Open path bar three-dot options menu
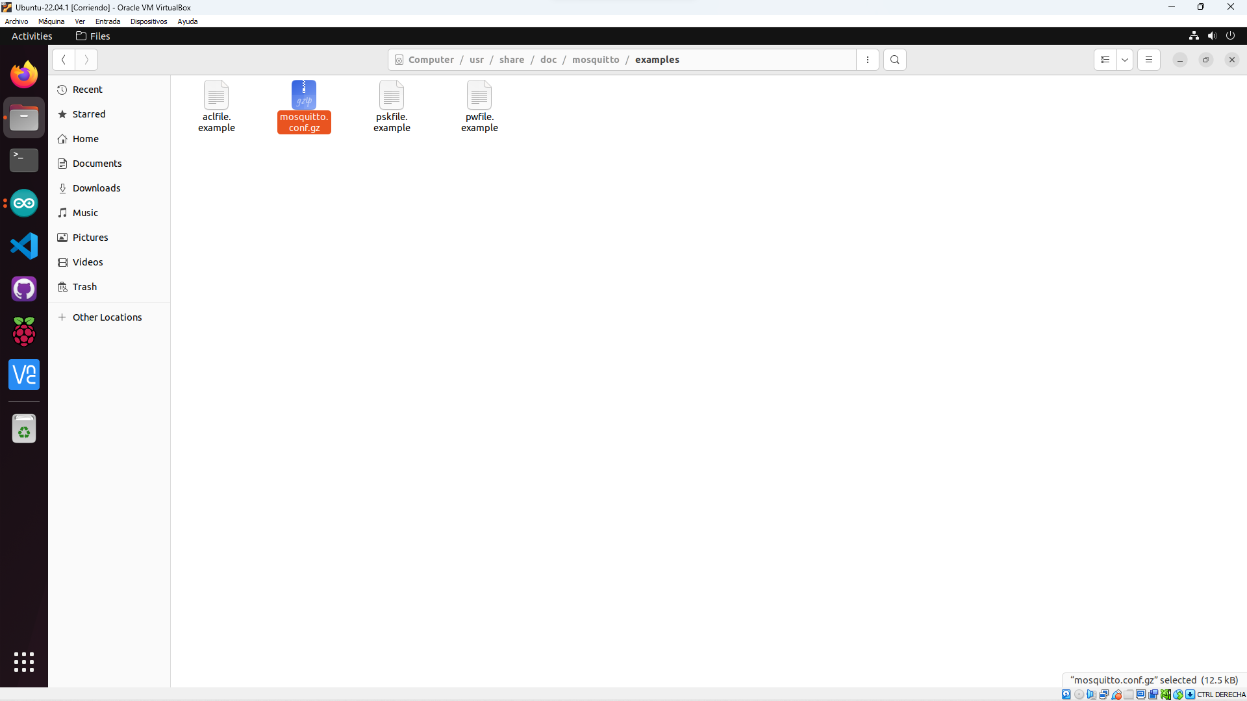1247x701 pixels. (868, 60)
